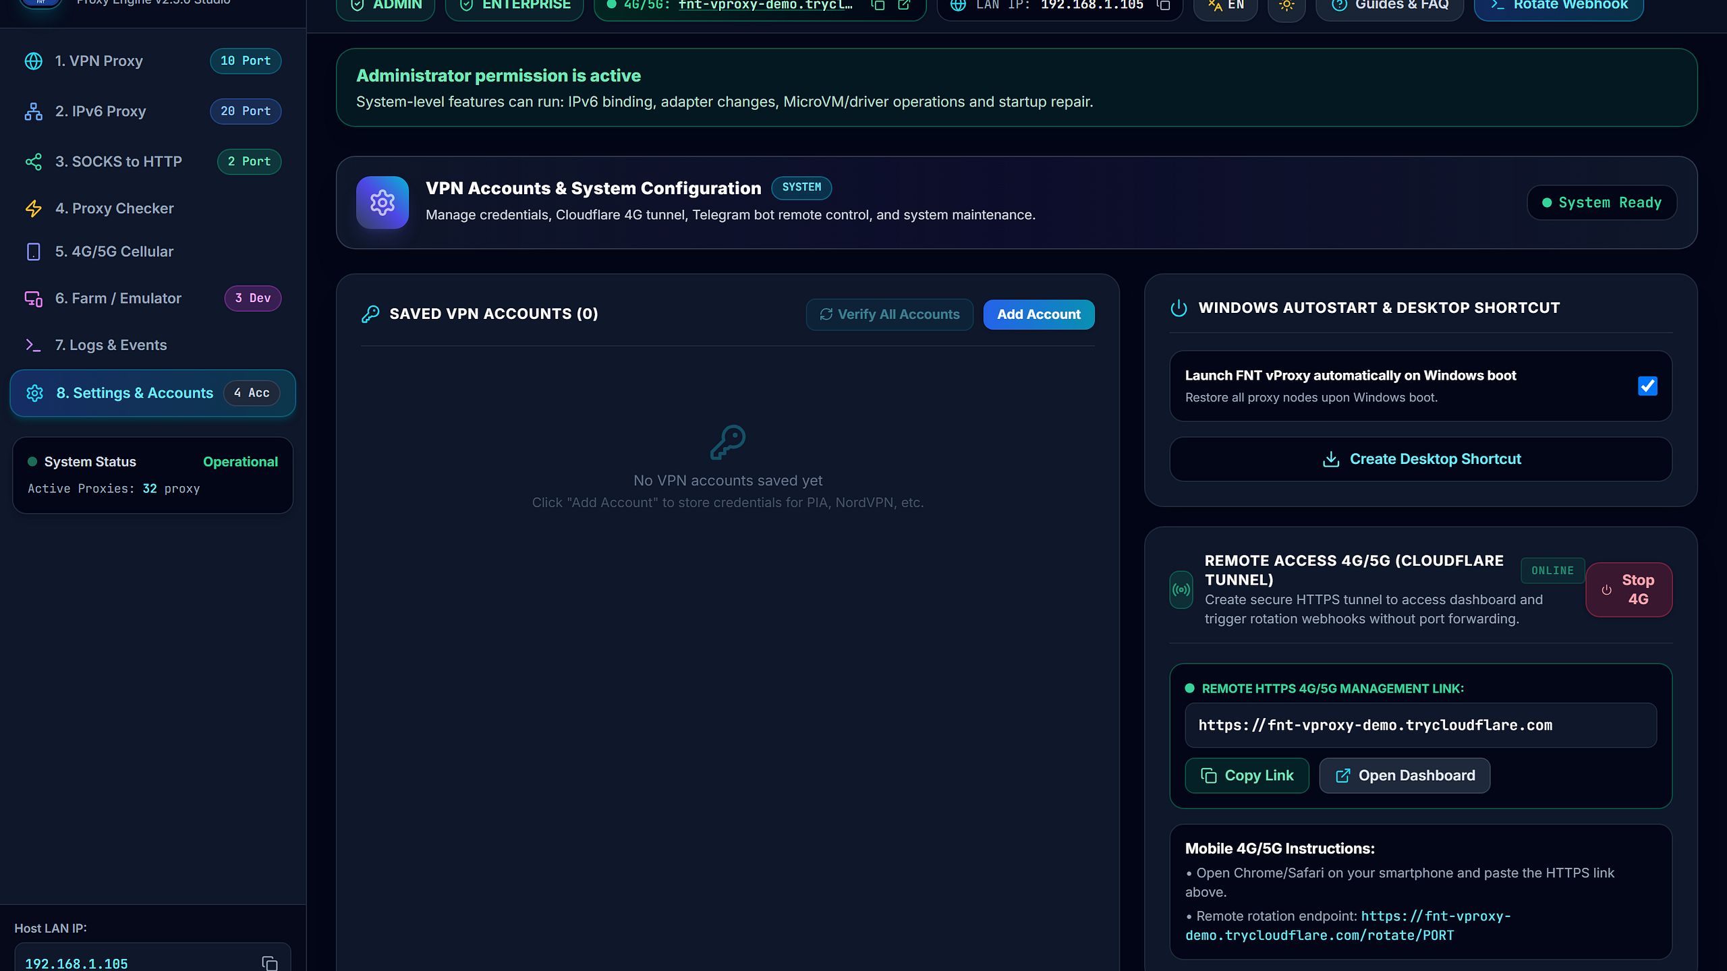Click 'No VPN accounts saved yet' text
The image size is (1727, 971).
[728, 481]
